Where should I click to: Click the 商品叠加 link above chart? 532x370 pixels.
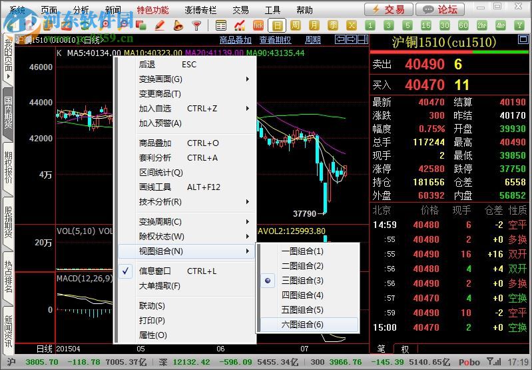pyautogui.click(x=236, y=40)
